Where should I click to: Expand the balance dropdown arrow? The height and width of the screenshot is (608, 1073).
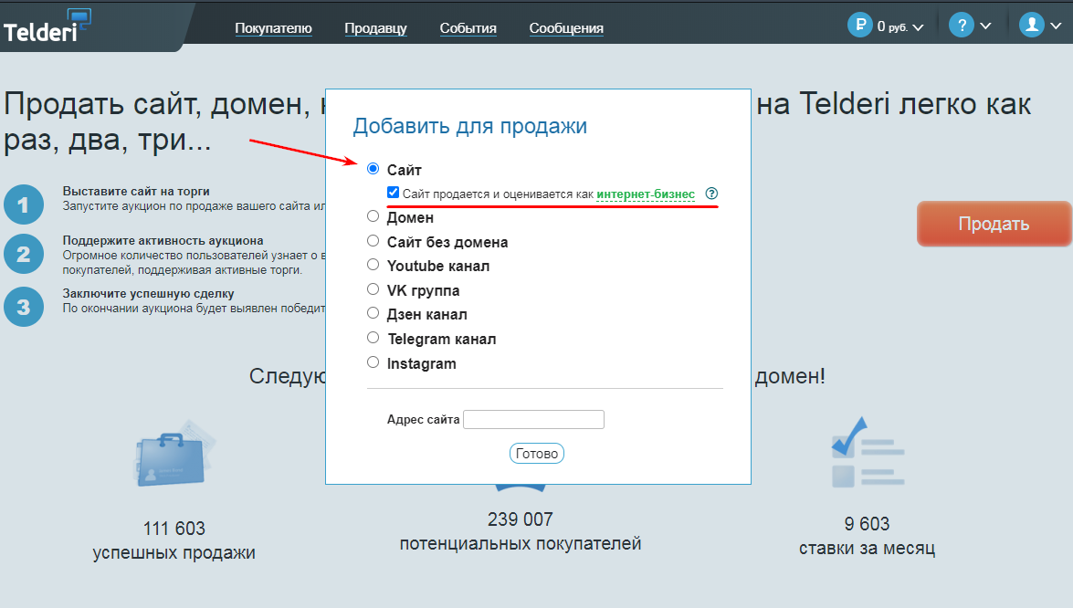(919, 27)
